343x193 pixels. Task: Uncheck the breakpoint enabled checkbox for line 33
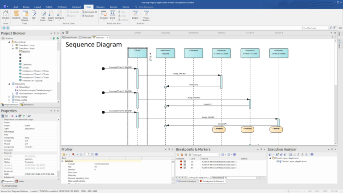pos(185,162)
